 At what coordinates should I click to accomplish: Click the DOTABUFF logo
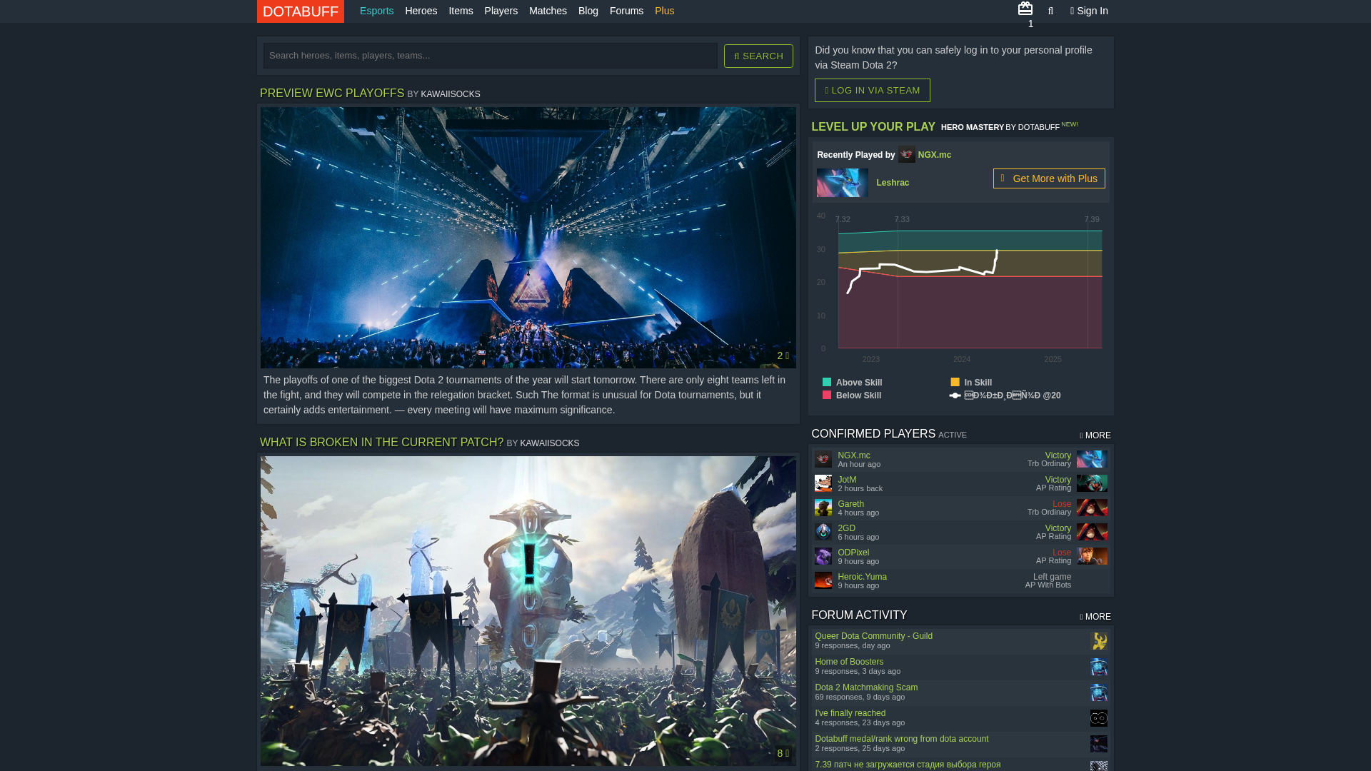click(300, 11)
